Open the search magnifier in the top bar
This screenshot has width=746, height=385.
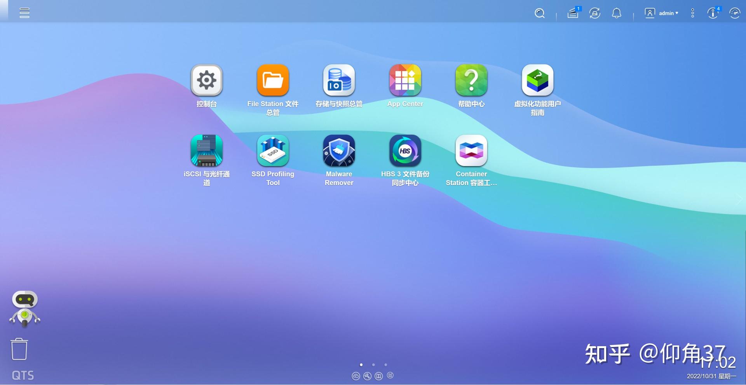[539, 13]
